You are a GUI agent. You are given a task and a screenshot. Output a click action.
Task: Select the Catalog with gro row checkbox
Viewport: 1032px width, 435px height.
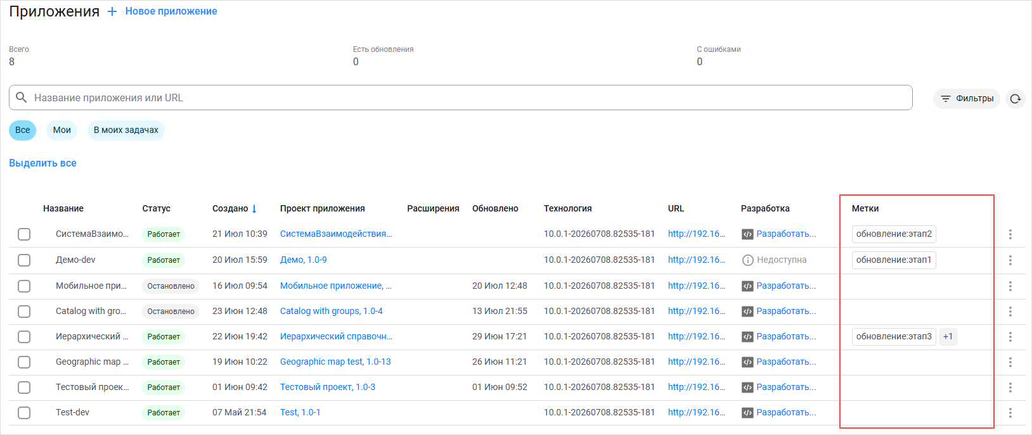[x=24, y=312]
